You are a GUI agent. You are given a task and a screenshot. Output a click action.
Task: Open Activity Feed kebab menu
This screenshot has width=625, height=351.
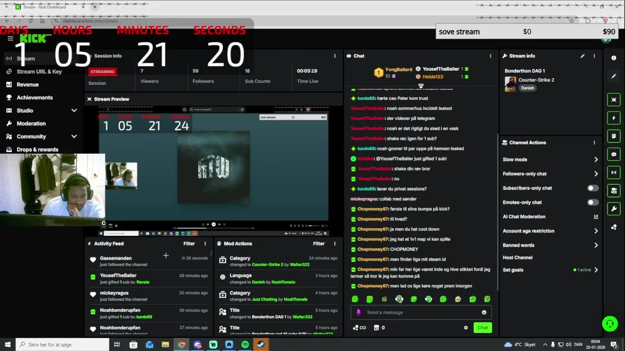pos(205,244)
